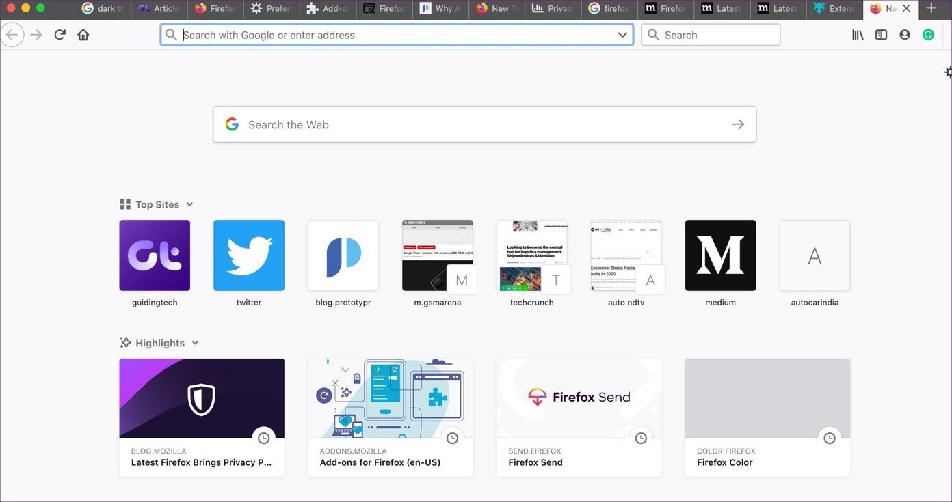Reload the current page
Screen dimensions: 952x502
[59, 34]
